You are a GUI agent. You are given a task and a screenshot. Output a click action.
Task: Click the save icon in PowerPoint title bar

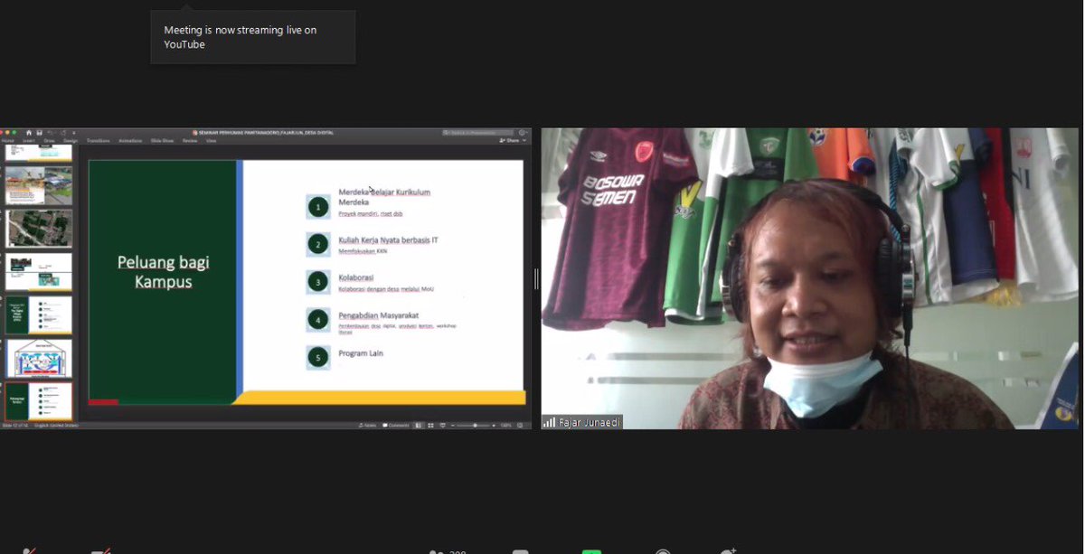tap(40, 133)
